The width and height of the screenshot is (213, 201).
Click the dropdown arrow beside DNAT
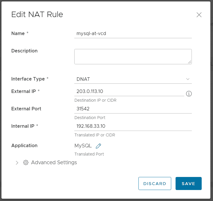point(188,79)
